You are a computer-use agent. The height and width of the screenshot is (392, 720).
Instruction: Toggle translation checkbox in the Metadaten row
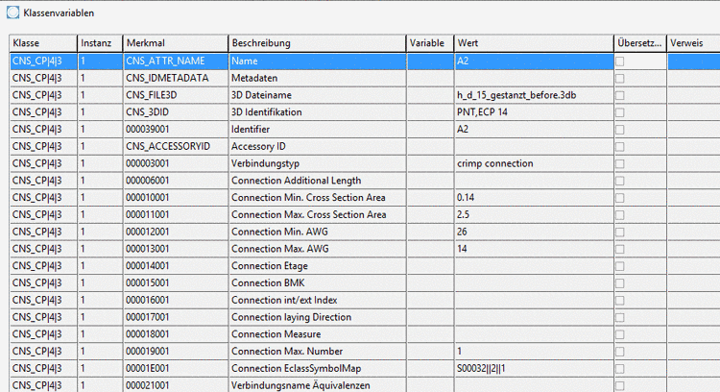click(620, 78)
